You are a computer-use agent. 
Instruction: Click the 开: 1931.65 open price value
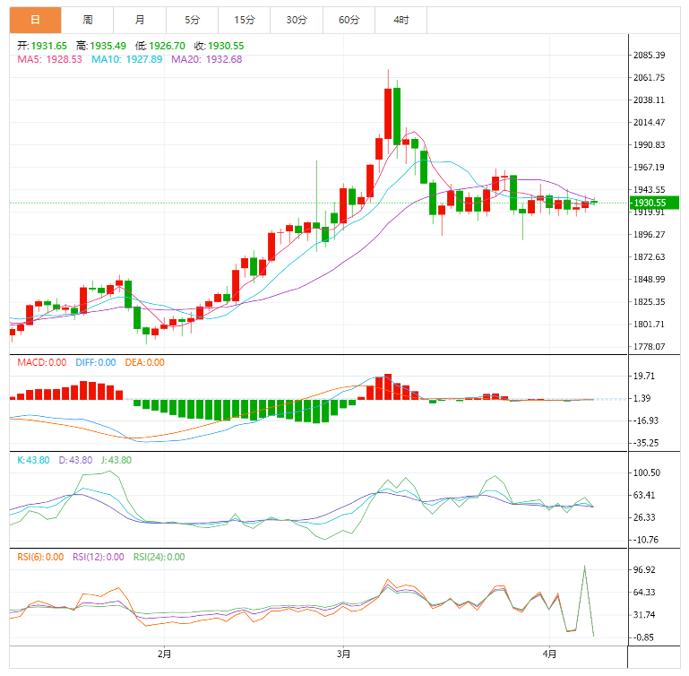pyautogui.click(x=42, y=46)
